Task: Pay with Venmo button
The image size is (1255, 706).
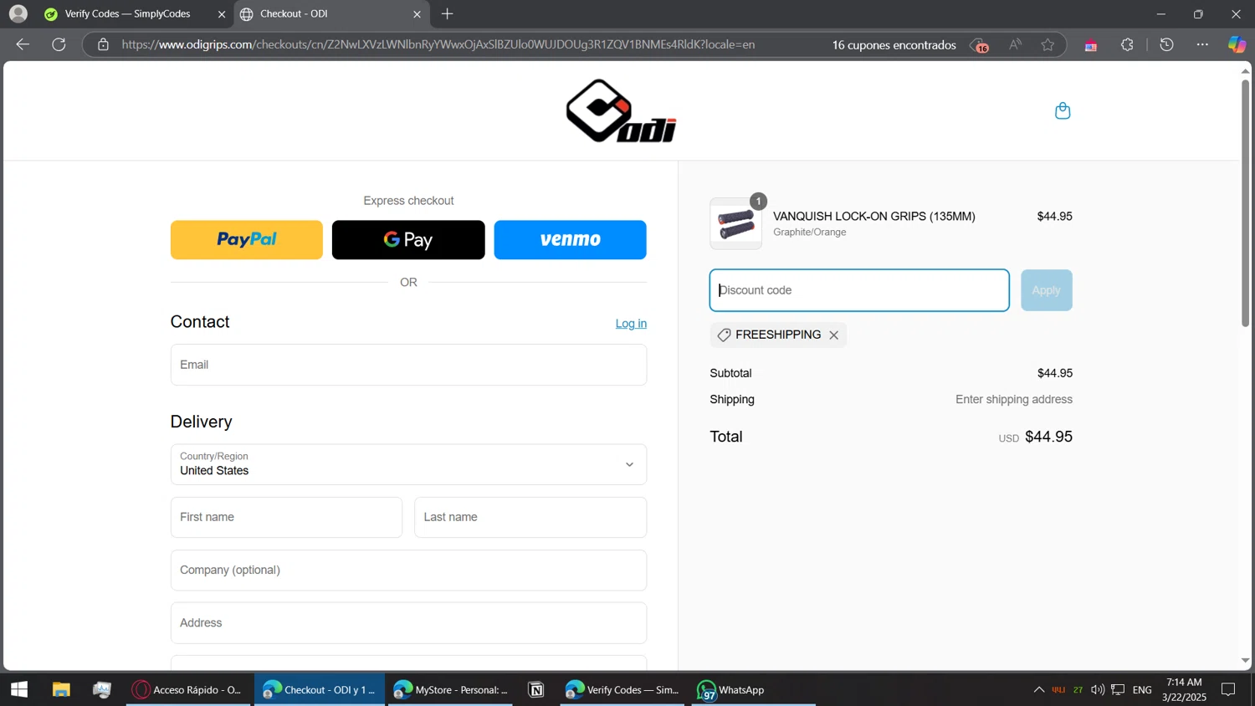Action: 570,239
